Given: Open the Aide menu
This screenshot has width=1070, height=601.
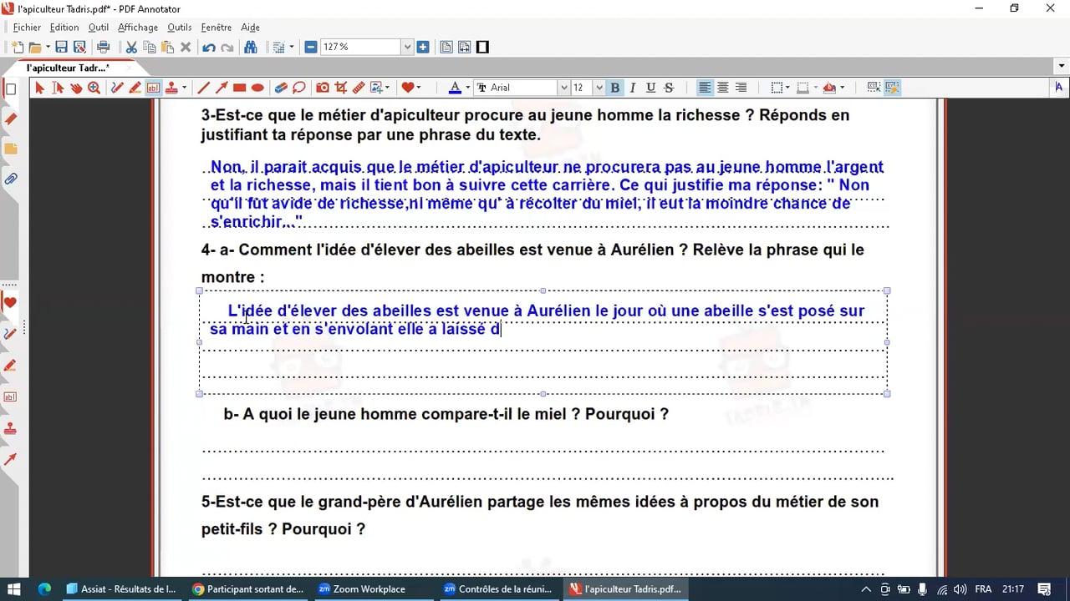Looking at the screenshot, I should [x=250, y=28].
